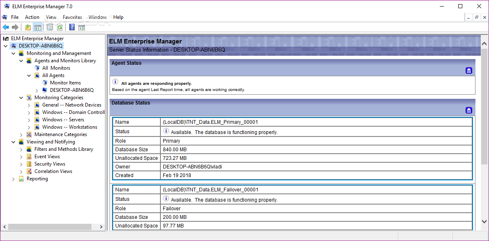Screen dimensions: 489x241
Task: Go back with the blue arrow
Action: [x=6, y=27]
